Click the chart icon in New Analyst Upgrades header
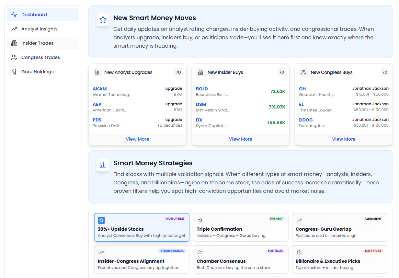The width and height of the screenshot is (399, 278). tap(97, 72)
